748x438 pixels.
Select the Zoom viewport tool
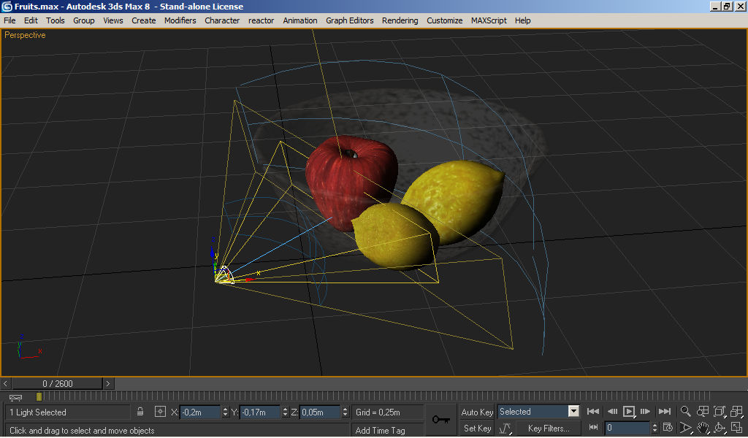685,411
